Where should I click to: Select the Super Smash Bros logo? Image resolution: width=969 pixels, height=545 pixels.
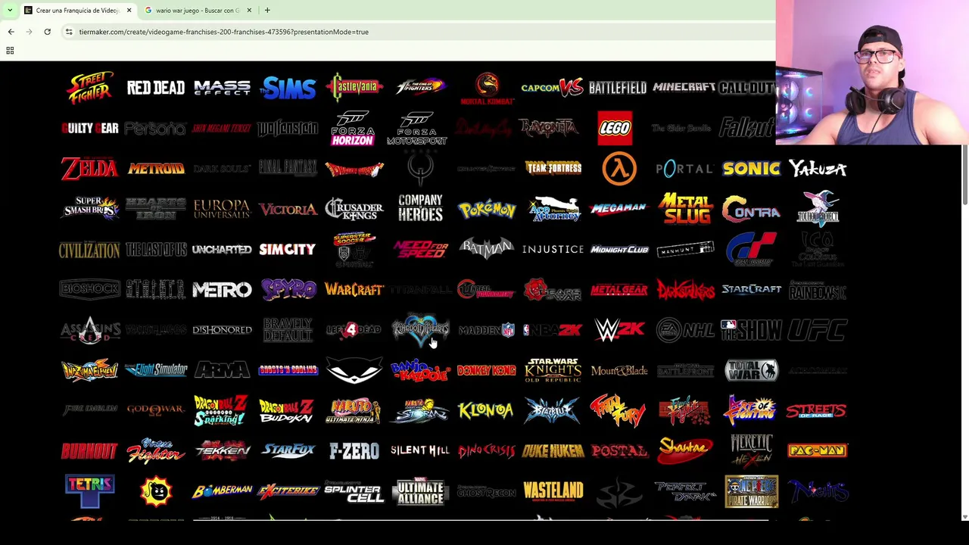point(89,208)
